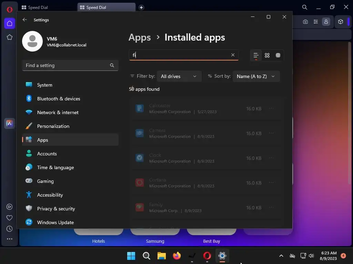
Task: Open Accounts settings
Action: point(70,154)
